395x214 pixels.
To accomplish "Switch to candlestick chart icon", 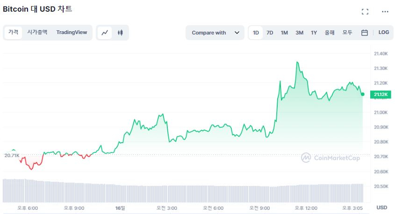I will tap(120, 33).
